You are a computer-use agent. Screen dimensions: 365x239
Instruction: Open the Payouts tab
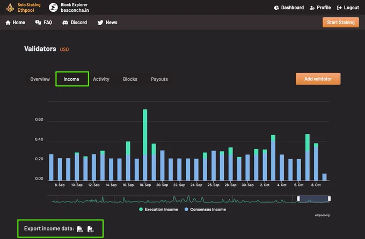click(x=159, y=79)
